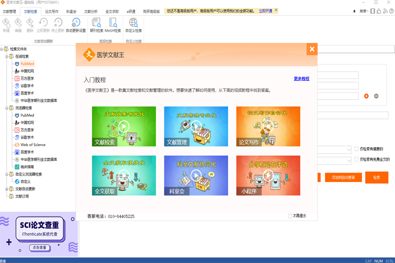The height and width of the screenshot is (263, 395).
Task: Tick the 仅检索有免费全文的 checkbox
Action: pyautogui.click(x=356, y=160)
